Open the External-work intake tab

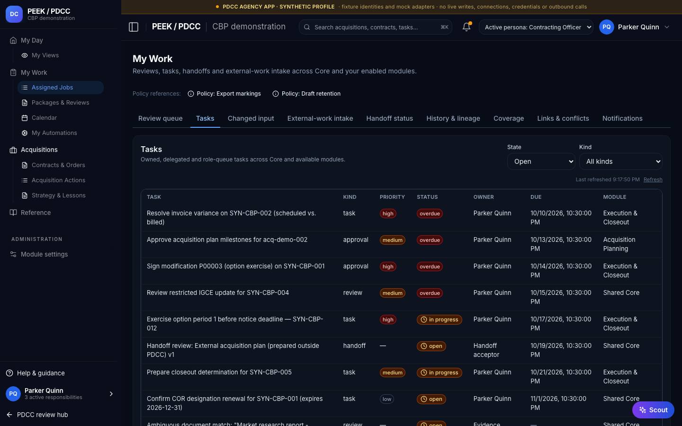click(320, 118)
